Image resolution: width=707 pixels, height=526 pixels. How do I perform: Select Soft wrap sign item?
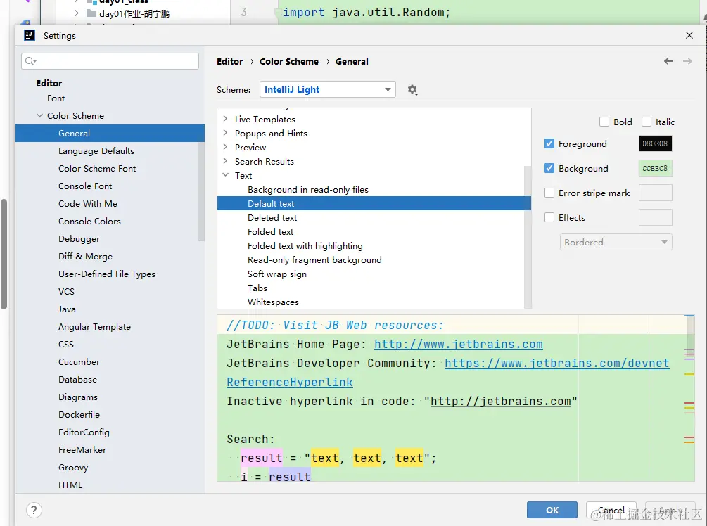(x=277, y=274)
